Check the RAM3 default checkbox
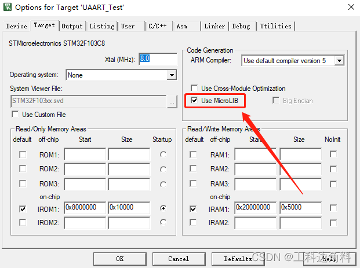 click(x=193, y=183)
